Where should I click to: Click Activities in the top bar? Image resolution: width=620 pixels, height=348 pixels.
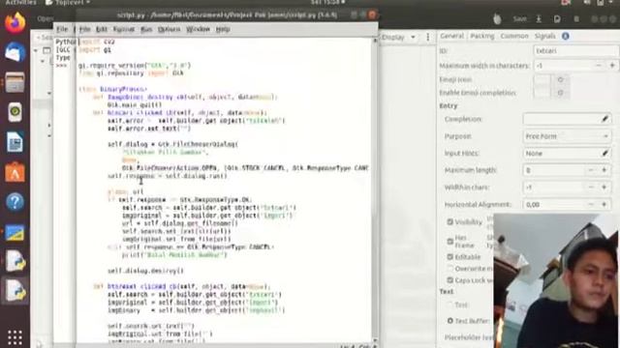click(x=20, y=3)
